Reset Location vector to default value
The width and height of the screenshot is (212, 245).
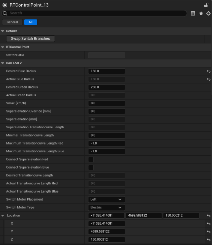(208, 216)
